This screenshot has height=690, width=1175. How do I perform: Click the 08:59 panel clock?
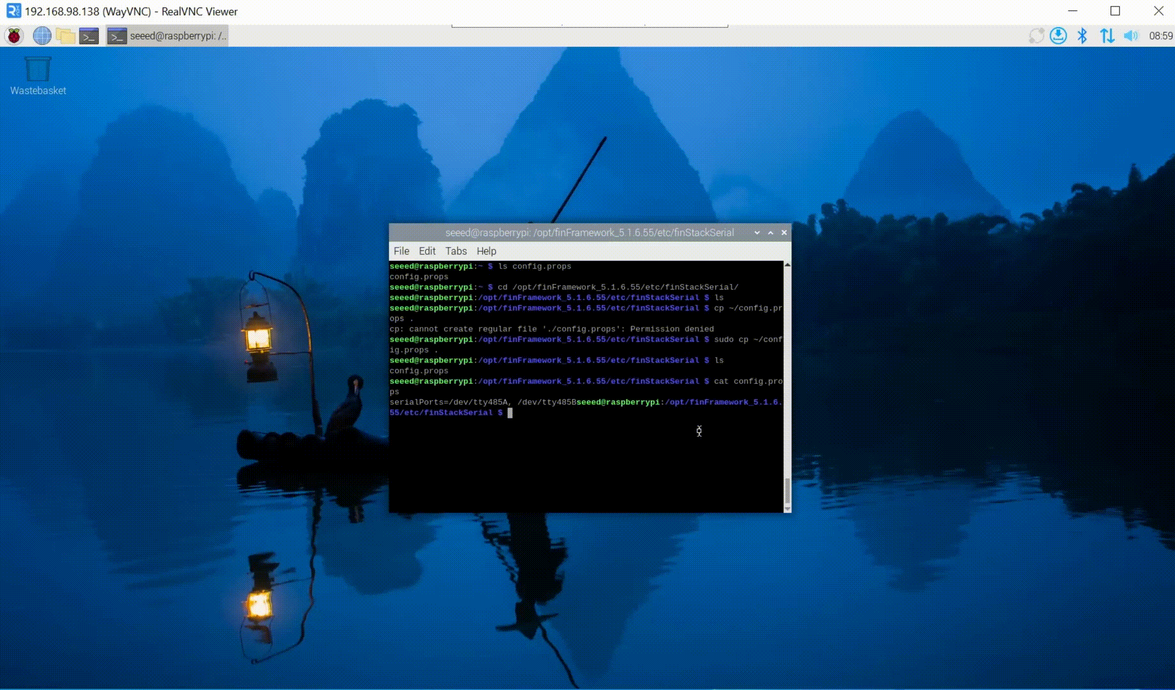(1160, 36)
